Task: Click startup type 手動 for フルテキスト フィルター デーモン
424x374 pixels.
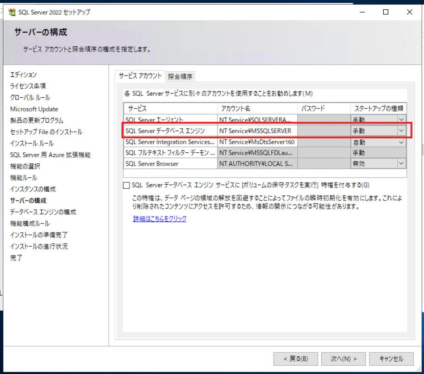Action: pos(378,153)
